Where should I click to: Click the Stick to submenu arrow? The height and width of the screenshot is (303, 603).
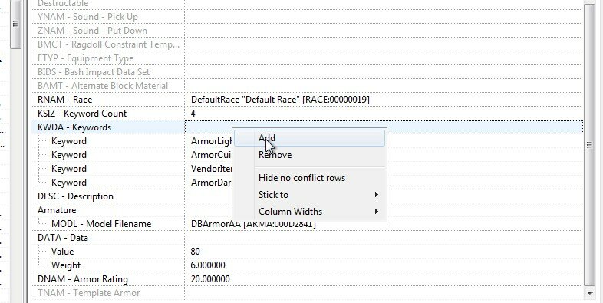click(377, 195)
